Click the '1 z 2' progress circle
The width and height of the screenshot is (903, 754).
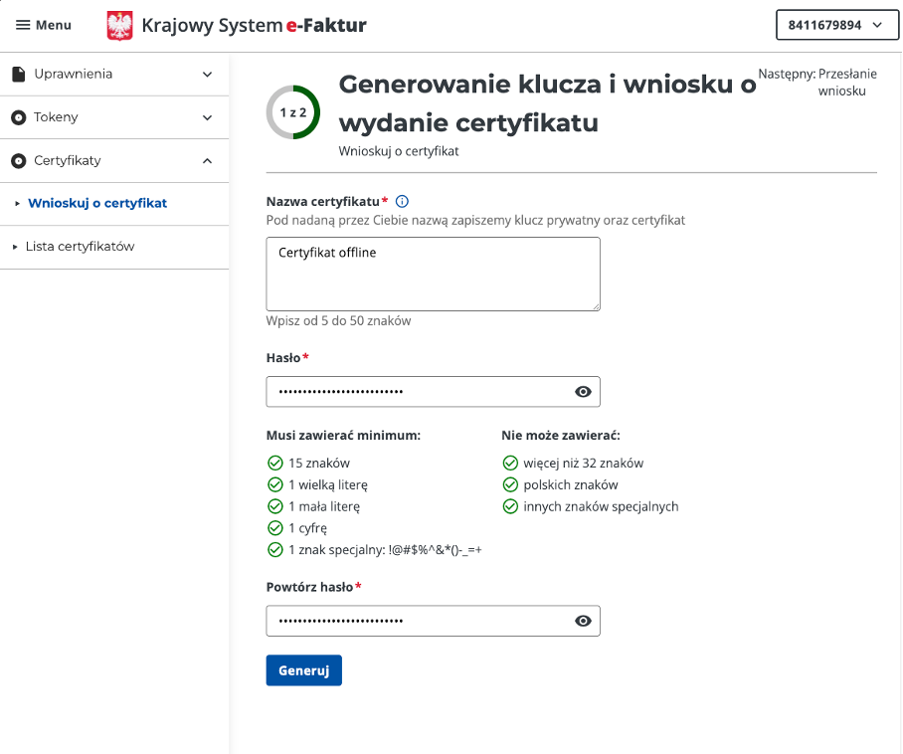tap(293, 112)
